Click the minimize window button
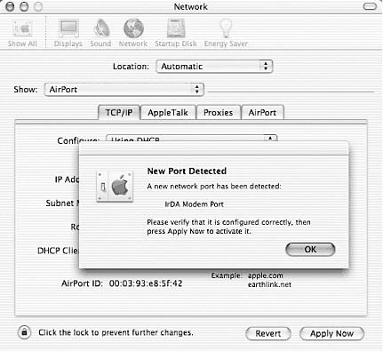 (x=24, y=6)
